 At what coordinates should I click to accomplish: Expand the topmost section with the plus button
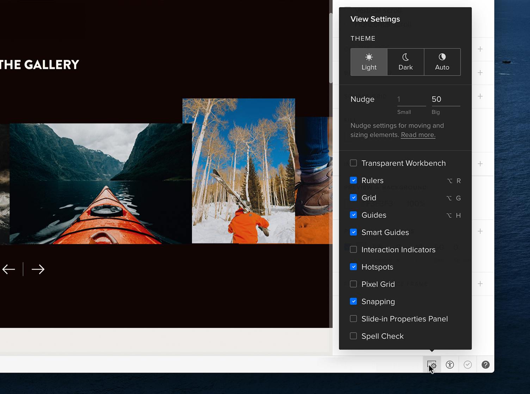tap(480, 49)
